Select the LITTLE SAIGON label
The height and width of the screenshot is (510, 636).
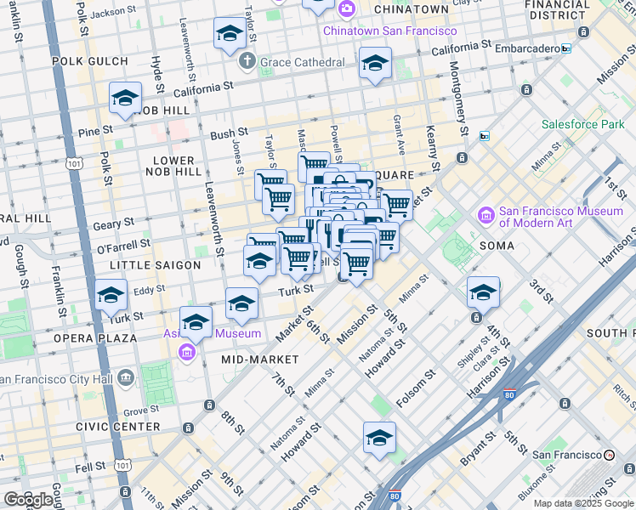[x=156, y=265]
